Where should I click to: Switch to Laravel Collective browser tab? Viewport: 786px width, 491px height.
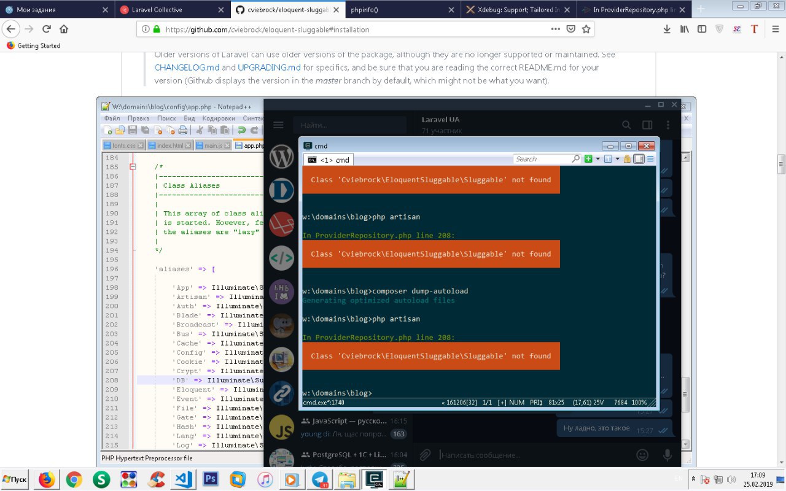[173, 10]
